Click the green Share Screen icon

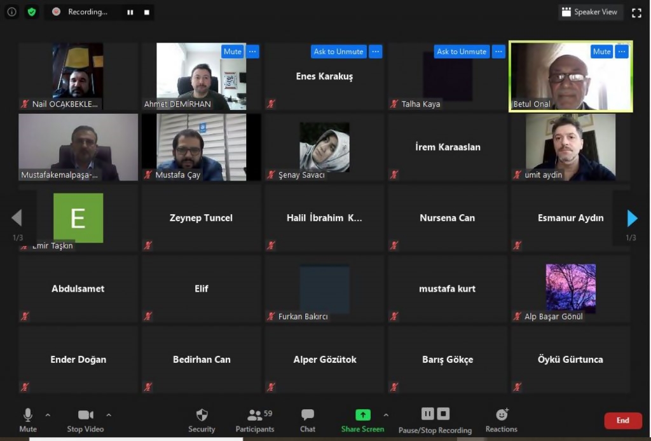362,415
